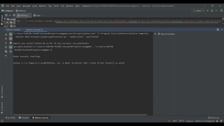Browse console history with the clock icon
Image resolution: width=224 pixels, height=126 pixels.
click(x=11, y=51)
